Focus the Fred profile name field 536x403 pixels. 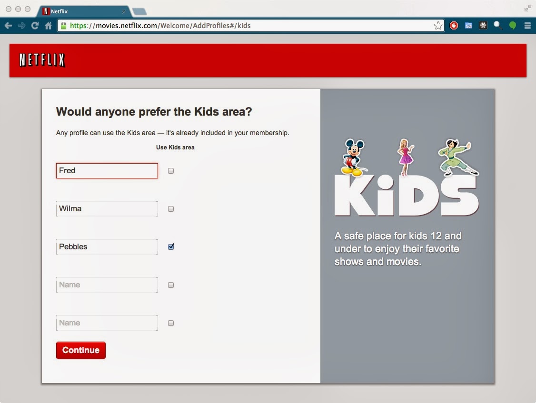coord(107,170)
